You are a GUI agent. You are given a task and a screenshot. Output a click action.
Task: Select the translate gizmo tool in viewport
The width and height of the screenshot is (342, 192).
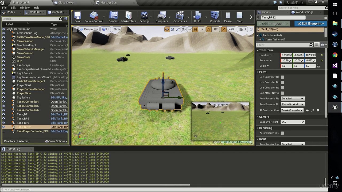pos(167,29)
